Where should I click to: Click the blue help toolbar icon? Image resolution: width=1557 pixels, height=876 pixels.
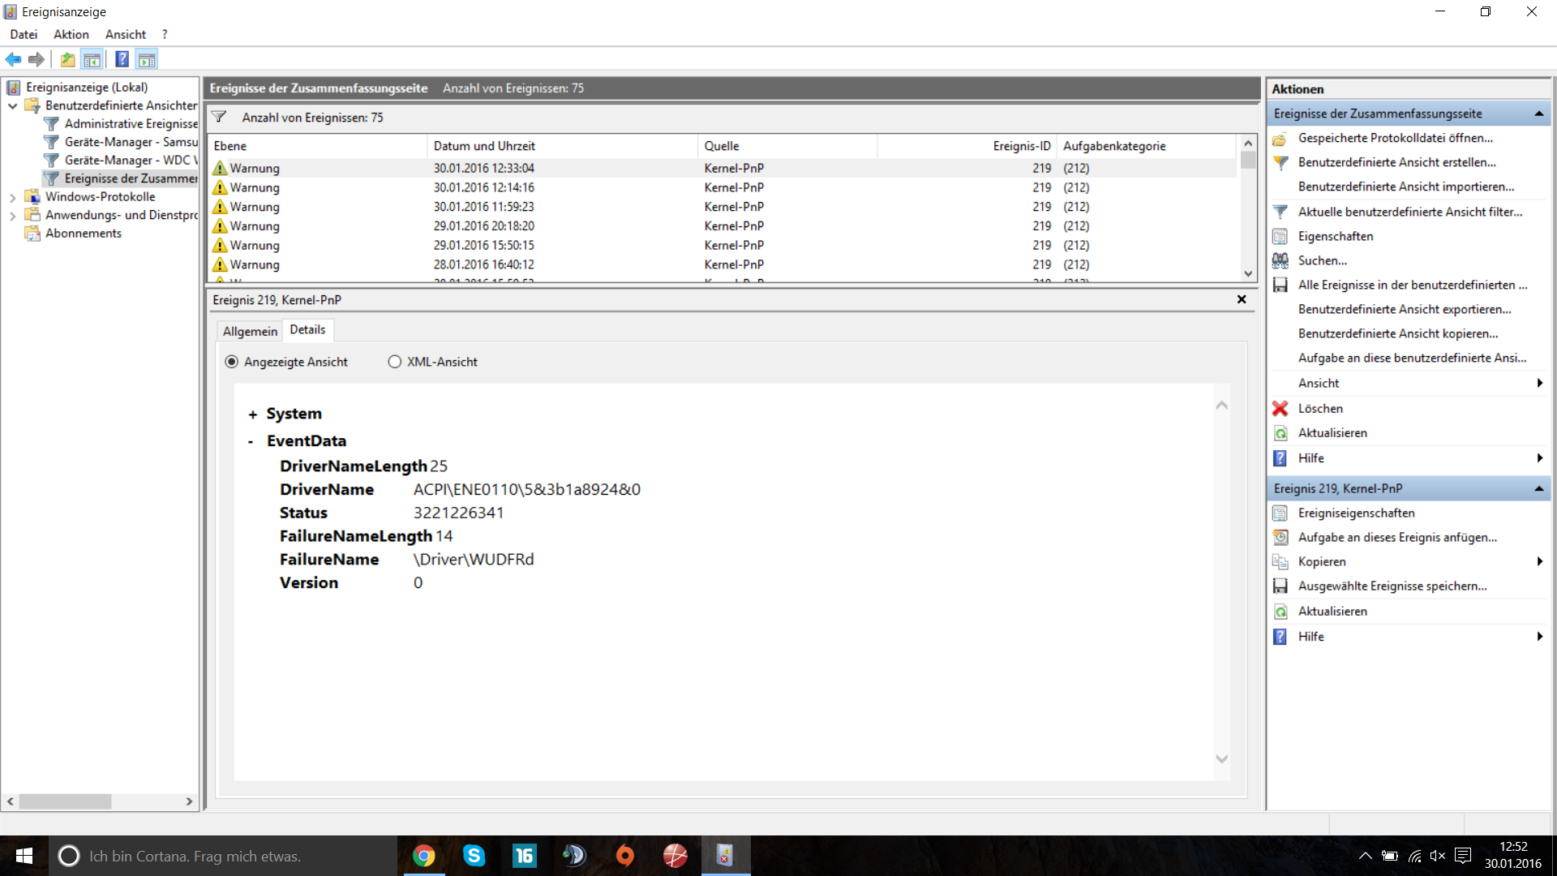(x=122, y=59)
